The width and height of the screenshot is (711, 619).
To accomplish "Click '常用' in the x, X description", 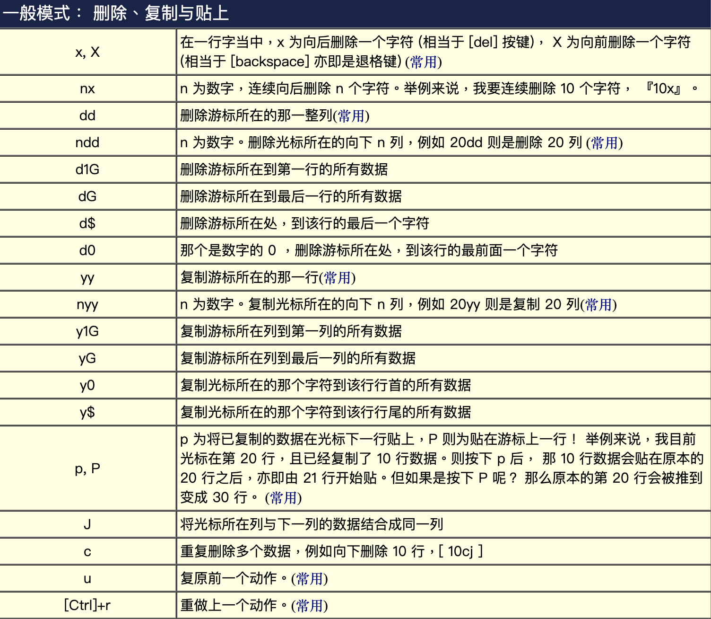I will pyautogui.click(x=424, y=62).
